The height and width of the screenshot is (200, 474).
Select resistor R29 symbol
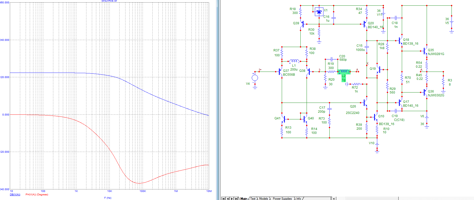pos(387,86)
